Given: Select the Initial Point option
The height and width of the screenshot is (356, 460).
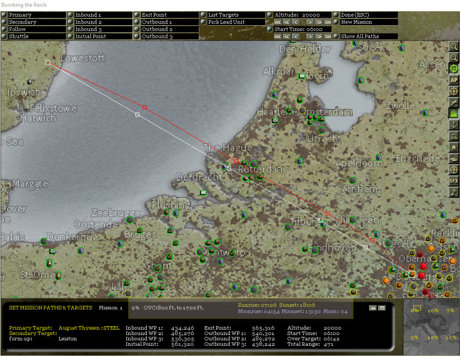Looking at the screenshot, I should [x=100, y=36].
